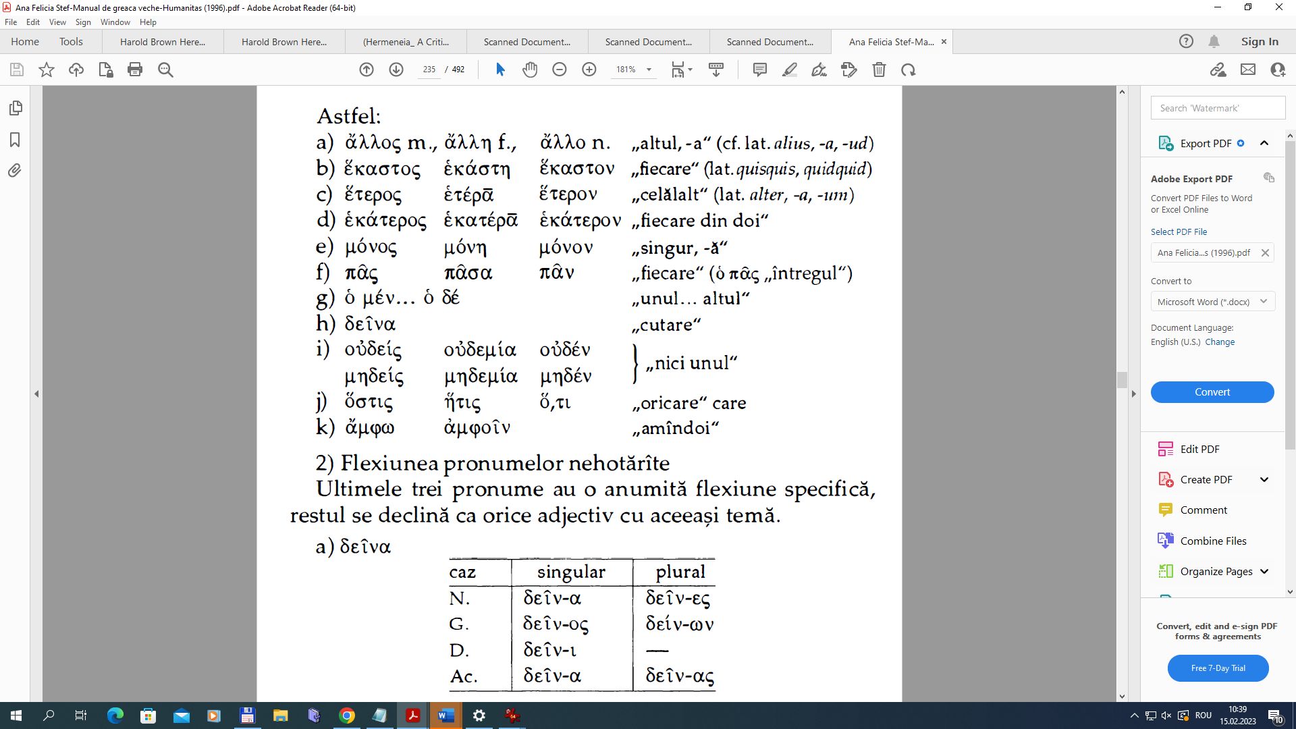Screen dimensions: 1296x729
Task: Click the blue Convert button
Action: point(1212,392)
